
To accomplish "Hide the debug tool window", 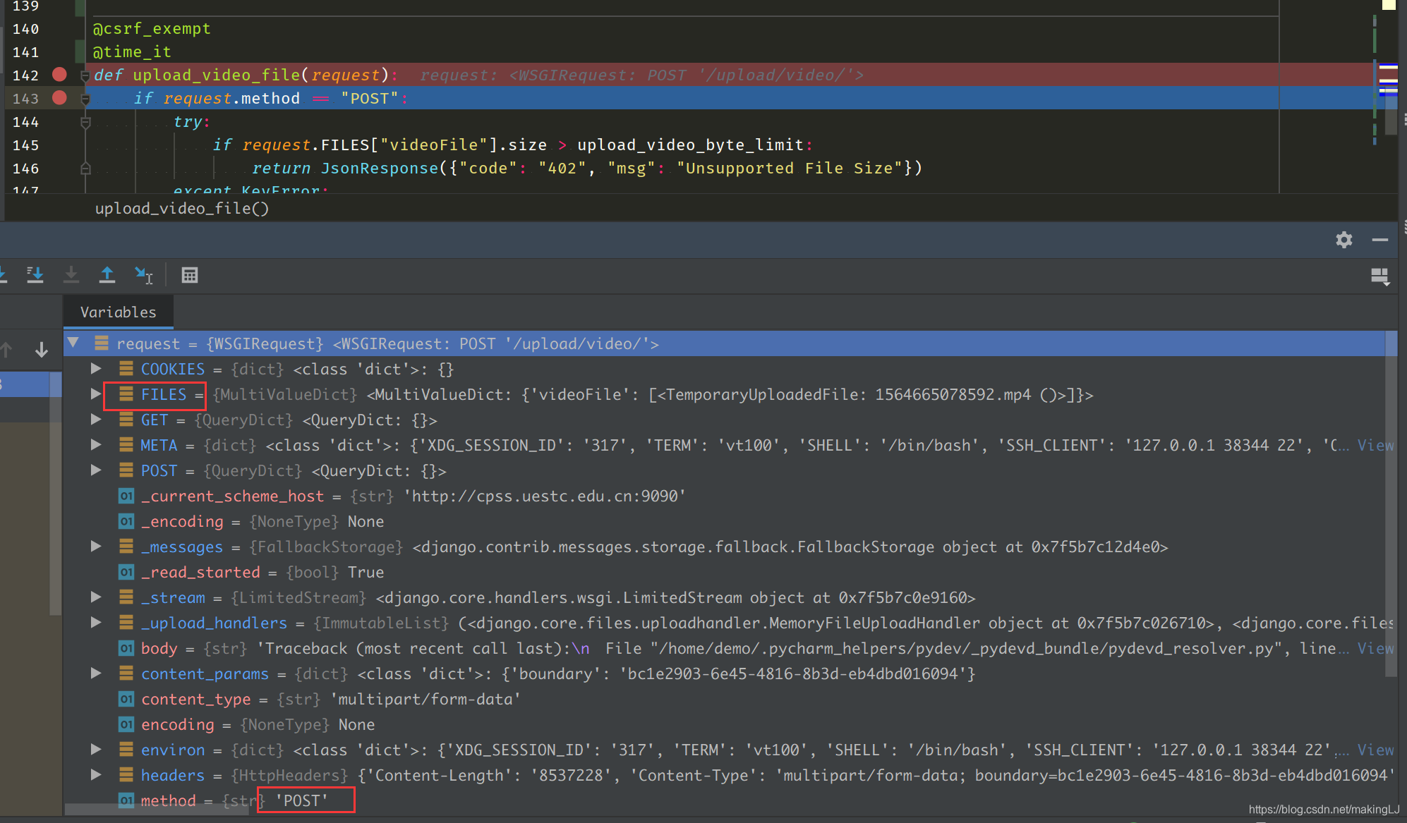I will tap(1379, 240).
